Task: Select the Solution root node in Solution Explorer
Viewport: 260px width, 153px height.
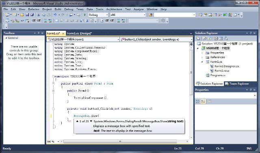Action: [227, 44]
